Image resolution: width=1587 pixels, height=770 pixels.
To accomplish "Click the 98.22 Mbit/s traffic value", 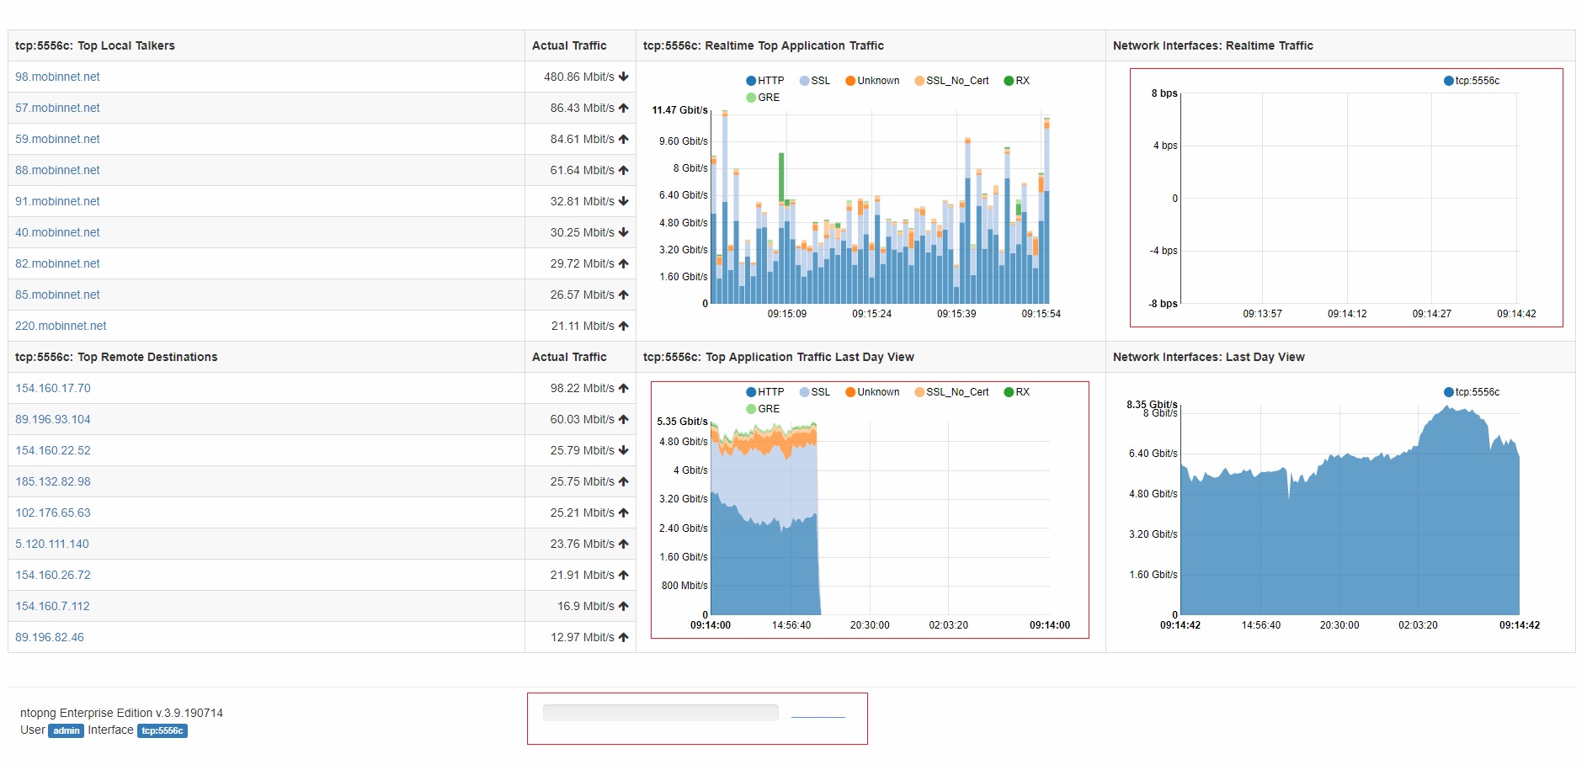I will [x=583, y=388].
